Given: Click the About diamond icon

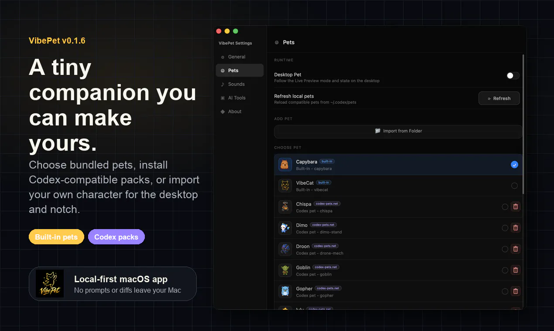Looking at the screenshot, I should pyautogui.click(x=222, y=111).
